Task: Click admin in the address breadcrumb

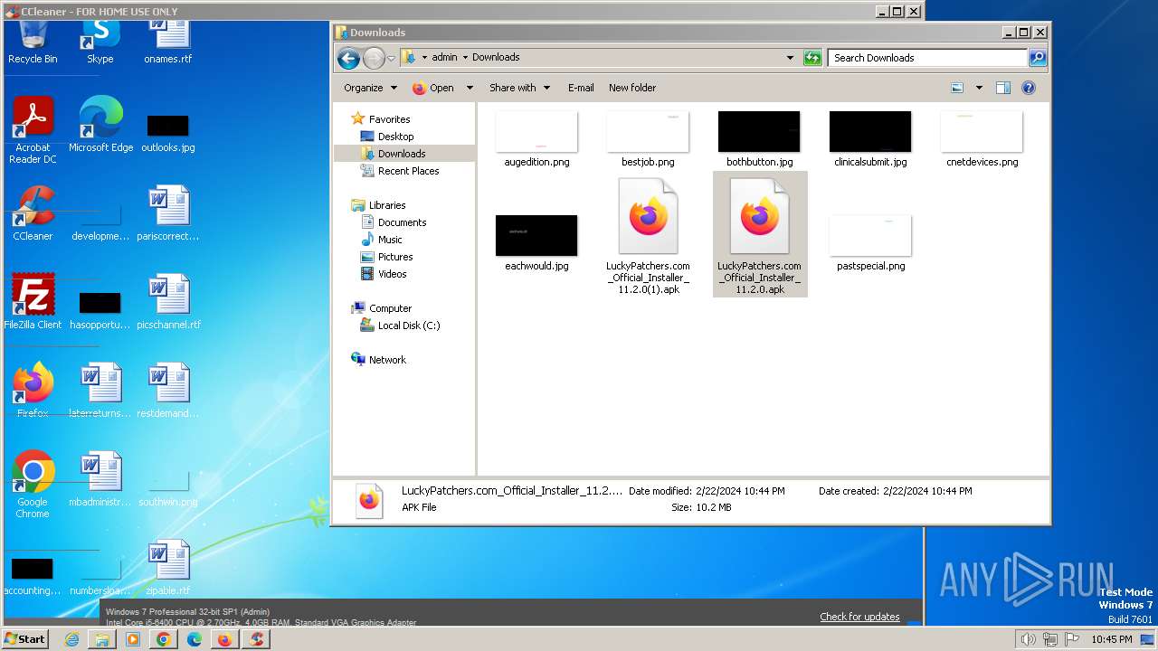Action: pyautogui.click(x=444, y=57)
